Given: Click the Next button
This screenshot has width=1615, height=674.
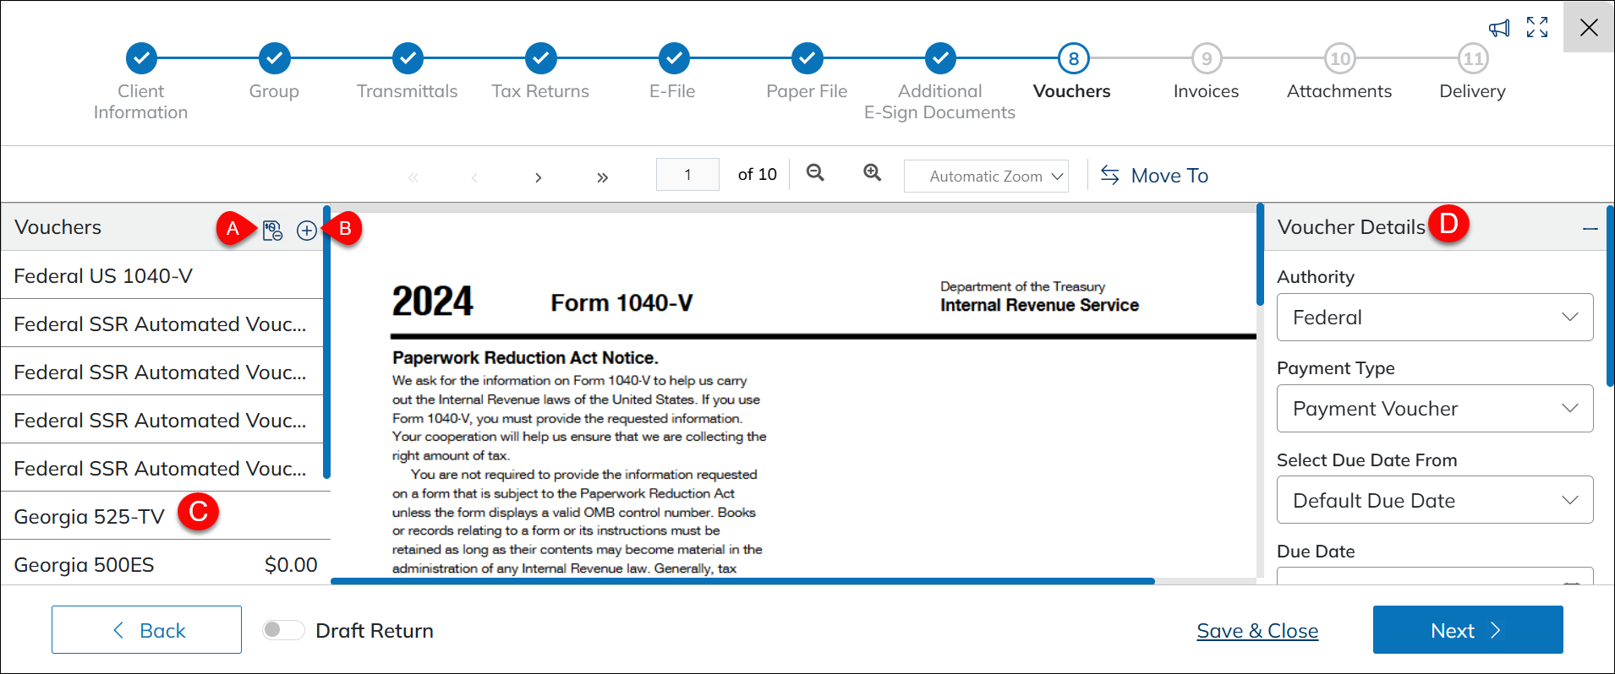Looking at the screenshot, I should pyautogui.click(x=1467, y=630).
